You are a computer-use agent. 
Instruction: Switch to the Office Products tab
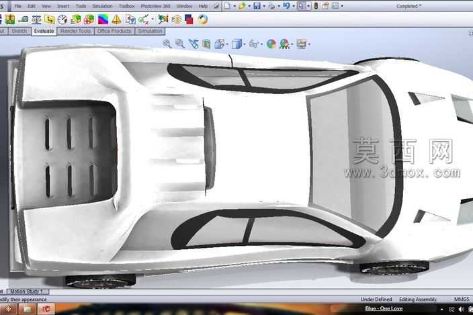click(x=114, y=31)
